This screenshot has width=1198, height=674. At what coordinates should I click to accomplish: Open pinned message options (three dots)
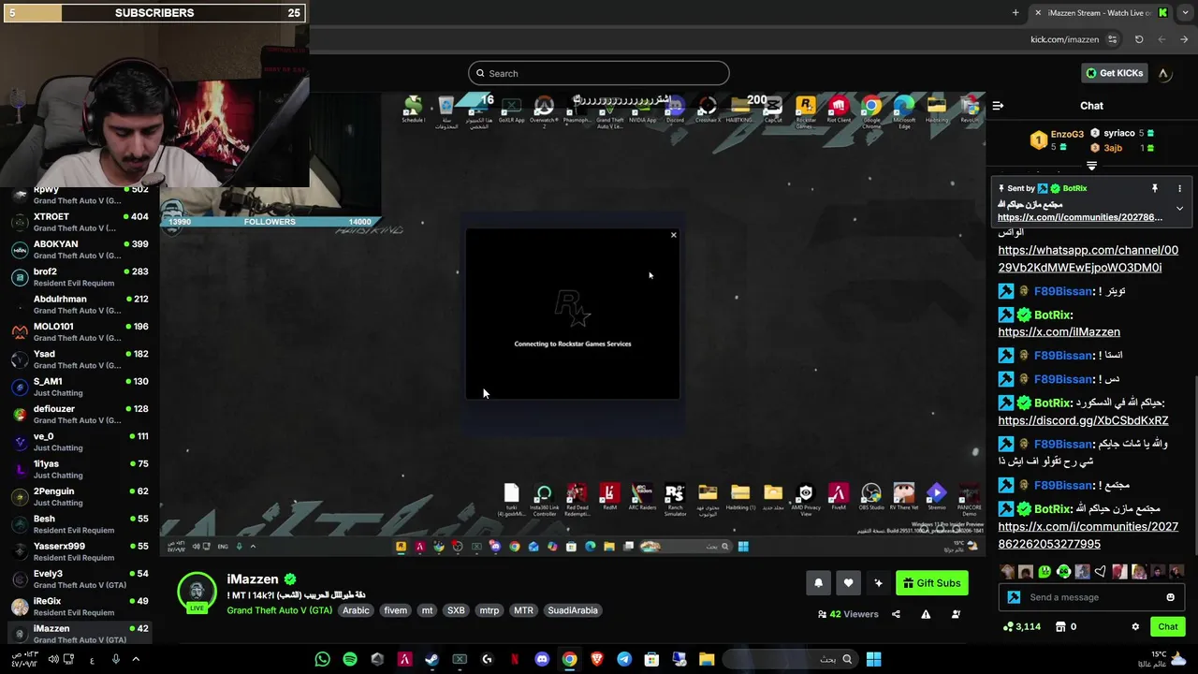tap(1179, 188)
